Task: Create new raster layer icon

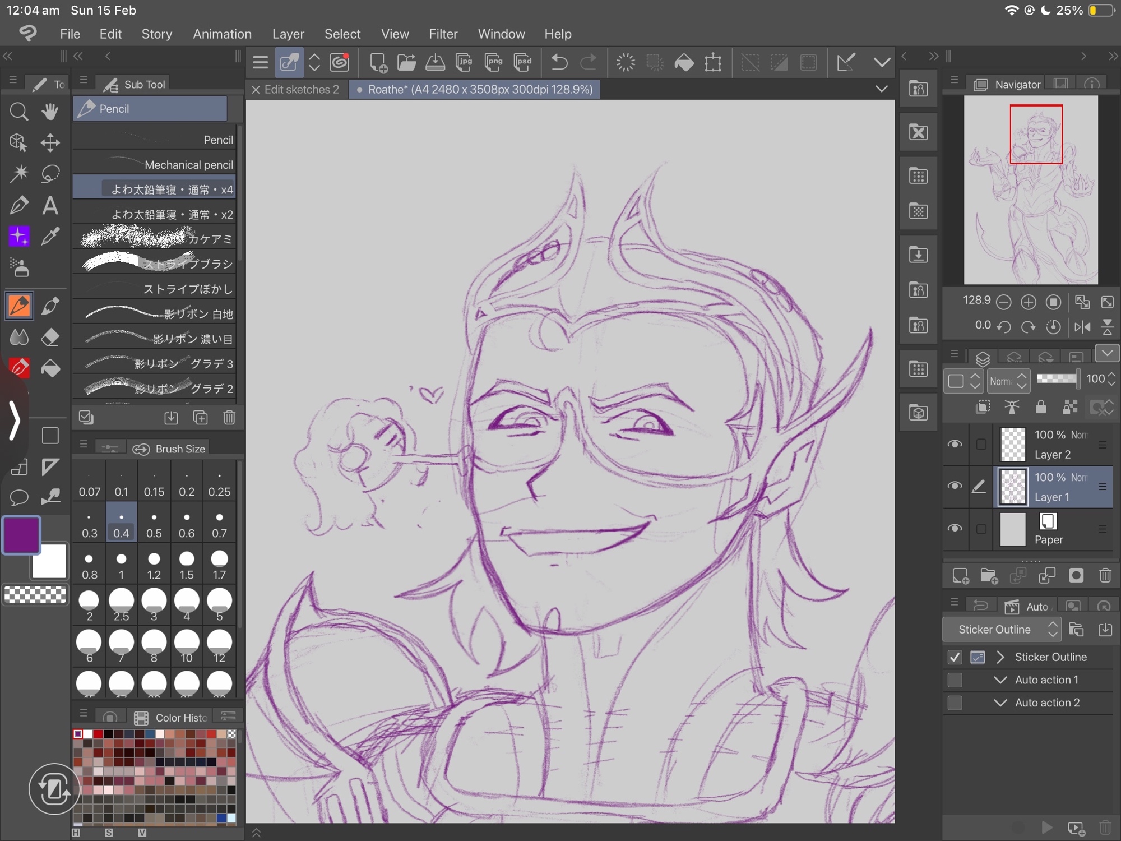Action: 960,576
